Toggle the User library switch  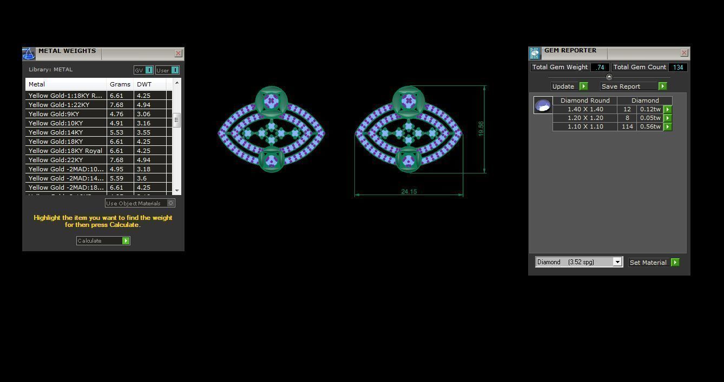[167, 70]
